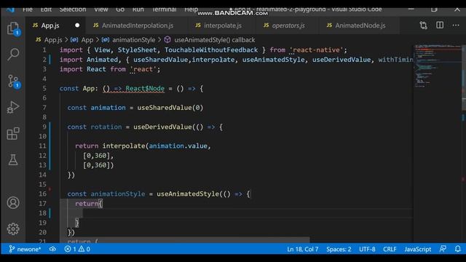The width and height of the screenshot is (466, 262).
Task: Open the Notifications bell
Action: [x=458, y=249]
